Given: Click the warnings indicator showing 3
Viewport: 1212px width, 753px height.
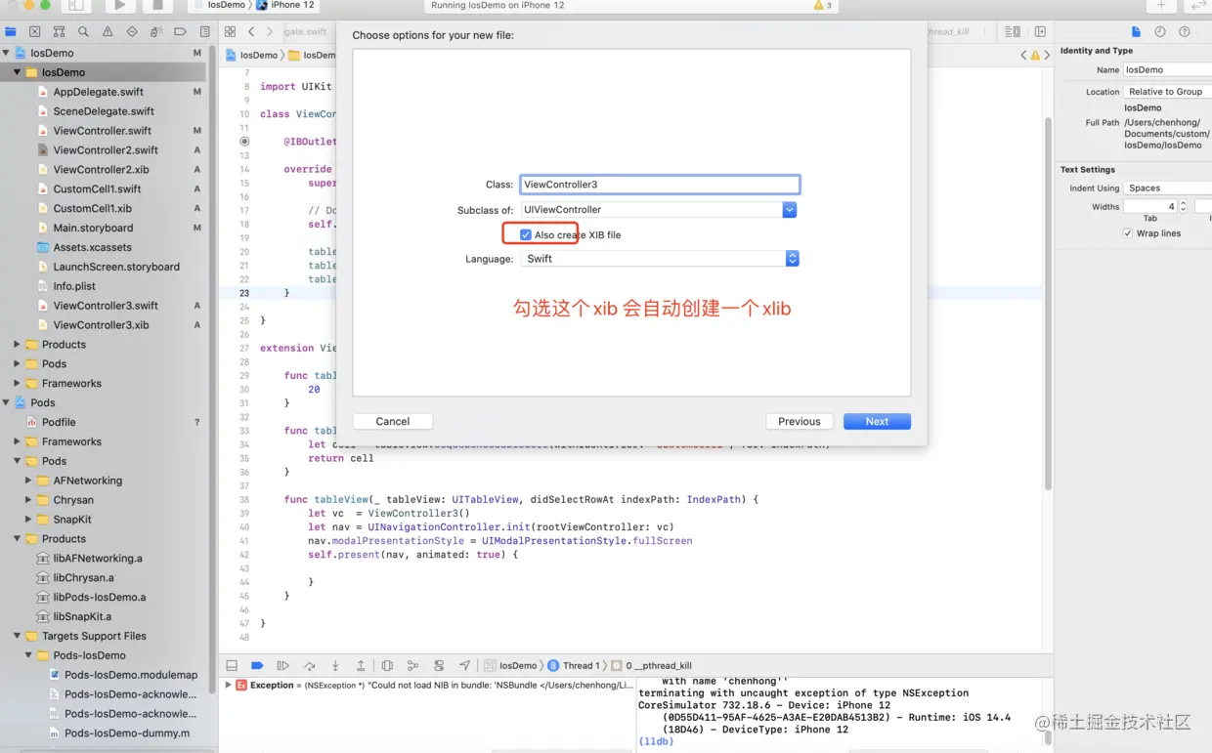Looking at the screenshot, I should 823,5.
